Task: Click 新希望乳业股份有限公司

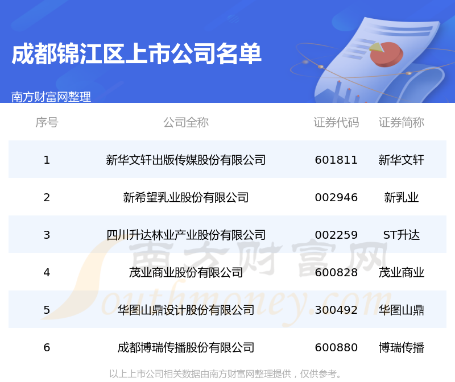Action: coord(186,197)
